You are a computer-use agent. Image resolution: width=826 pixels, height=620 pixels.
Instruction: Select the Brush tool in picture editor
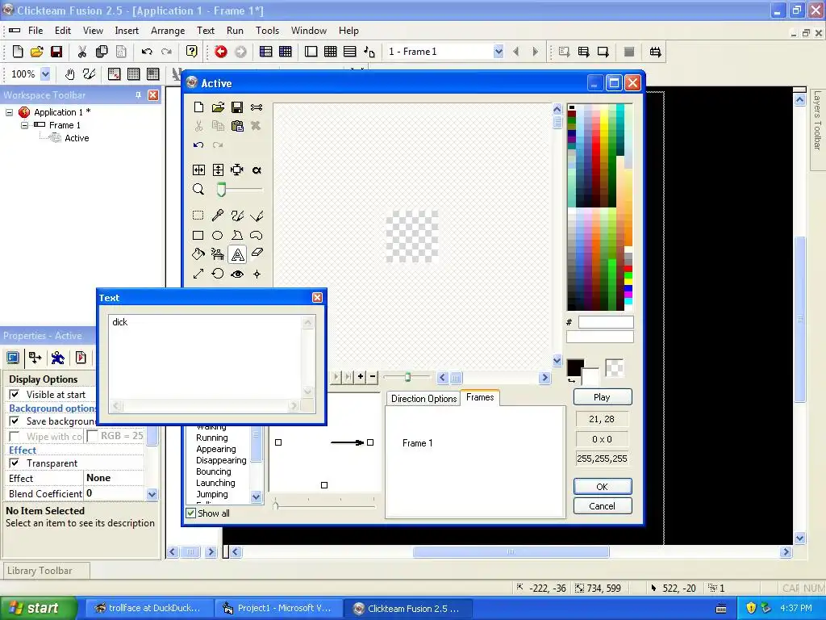coord(237,215)
